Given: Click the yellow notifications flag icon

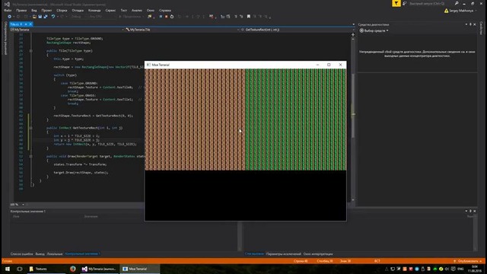Looking at the screenshot, I should coord(396,3).
